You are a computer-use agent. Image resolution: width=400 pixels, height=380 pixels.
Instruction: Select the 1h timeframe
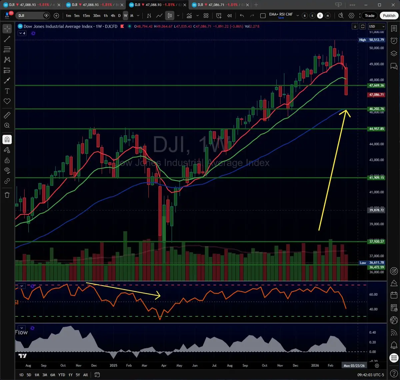coord(106,16)
